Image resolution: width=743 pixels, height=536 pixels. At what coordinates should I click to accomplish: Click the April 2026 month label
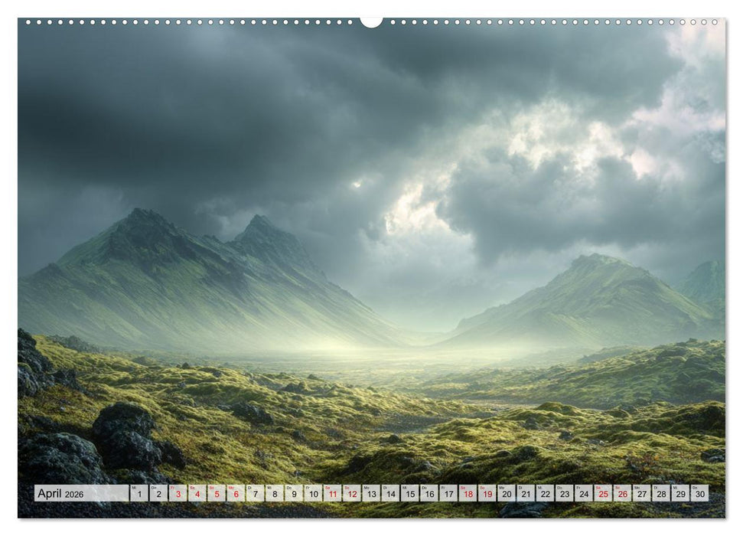click(61, 494)
